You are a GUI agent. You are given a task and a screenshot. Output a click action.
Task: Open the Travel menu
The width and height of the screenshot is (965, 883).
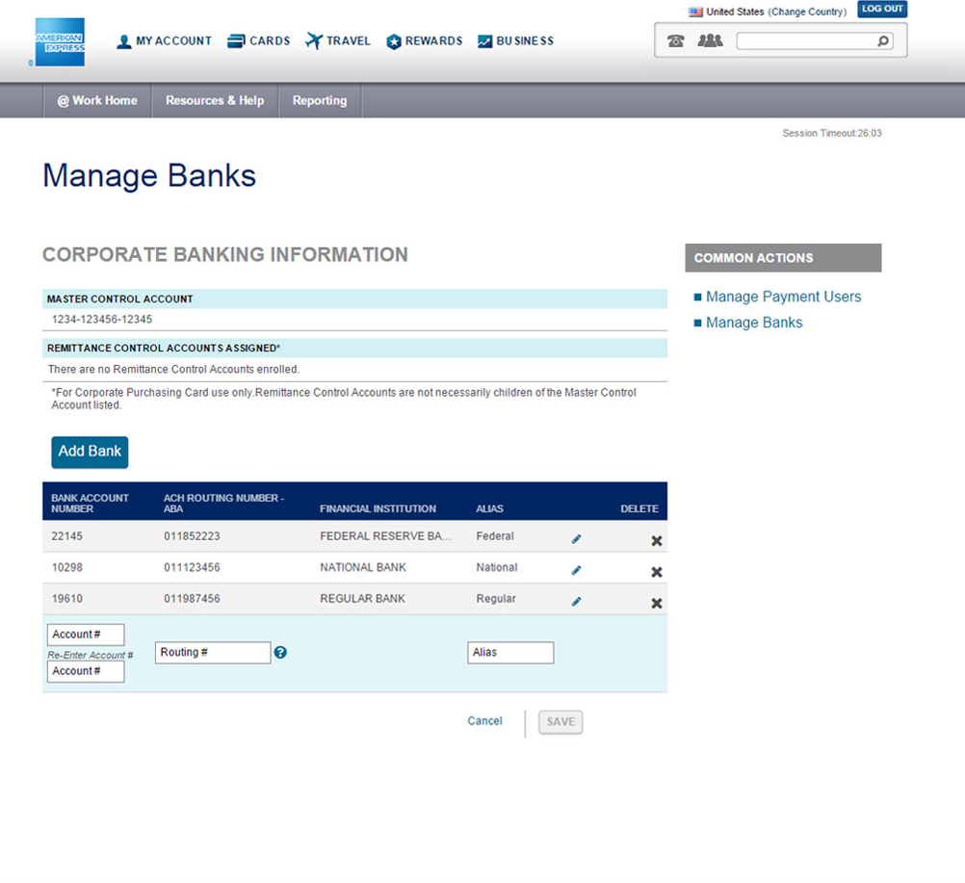[338, 41]
